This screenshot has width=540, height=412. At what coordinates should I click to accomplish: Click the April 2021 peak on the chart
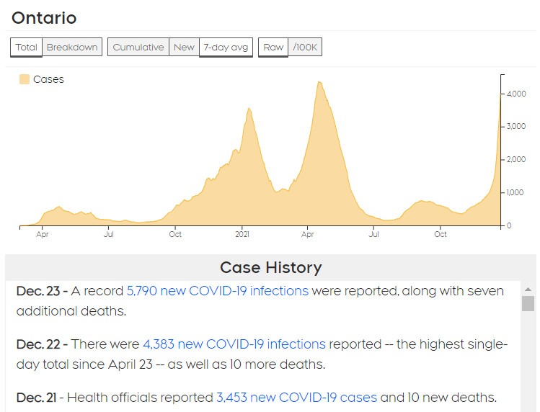(x=319, y=84)
